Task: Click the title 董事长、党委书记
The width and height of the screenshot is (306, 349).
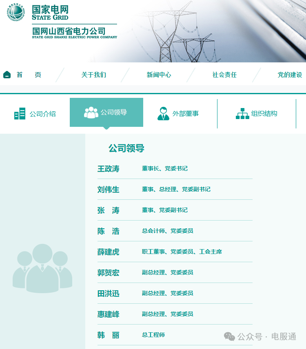Action: [x=165, y=168]
